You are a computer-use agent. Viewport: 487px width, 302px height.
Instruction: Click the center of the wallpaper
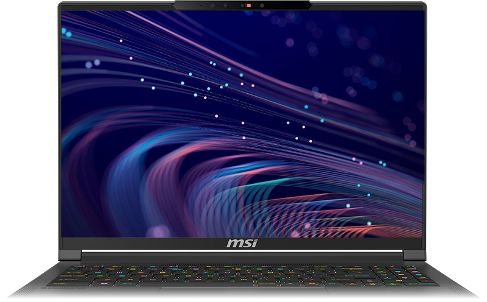tap(243, 124)
